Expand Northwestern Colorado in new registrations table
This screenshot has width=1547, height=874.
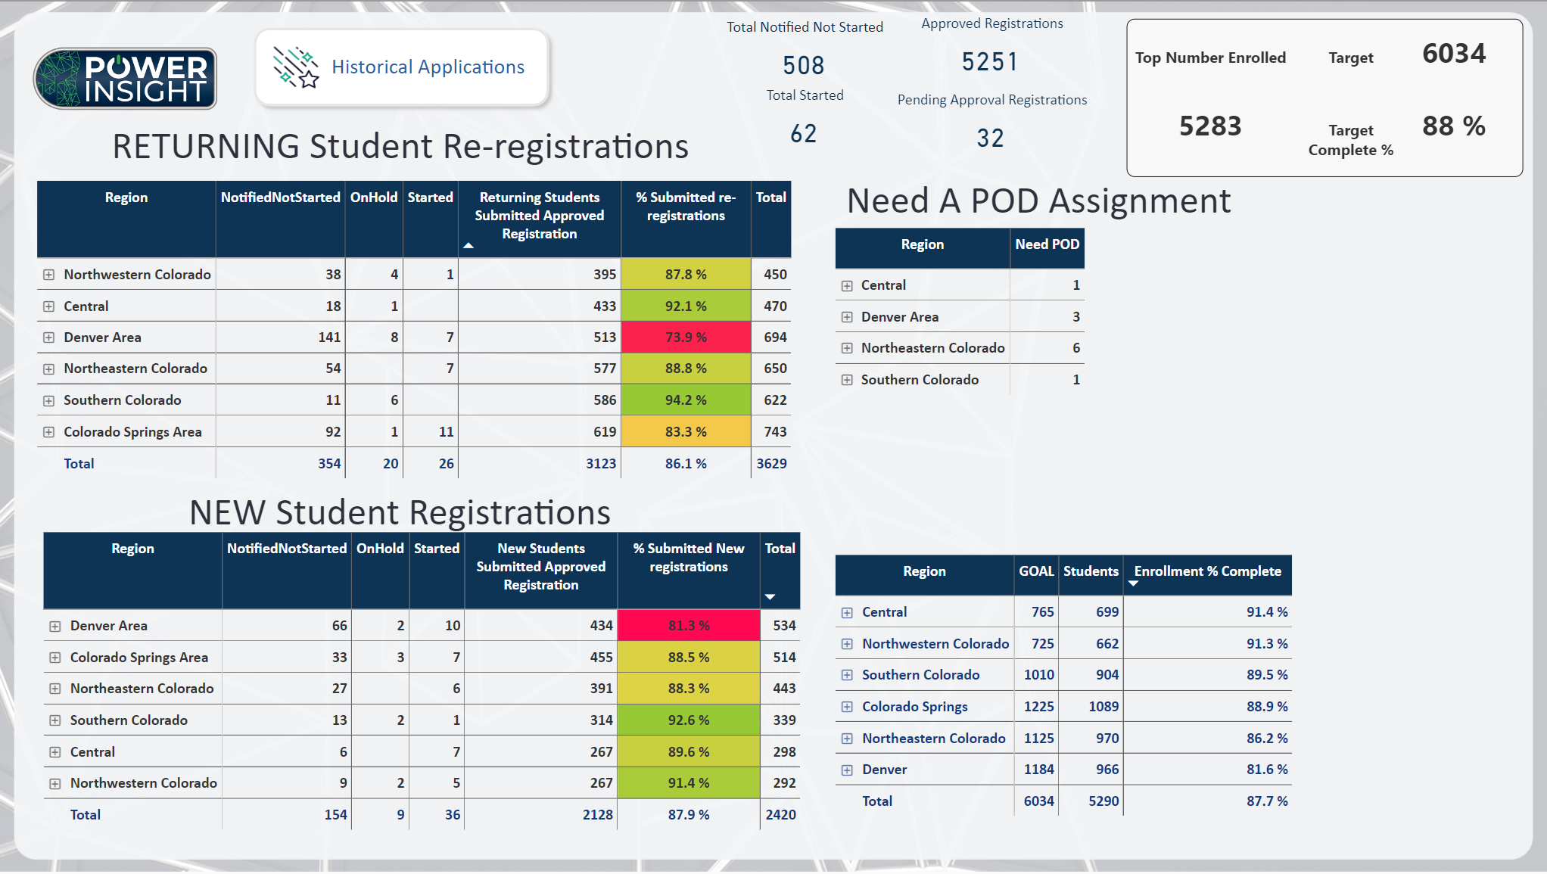pyautogui.click(x=55, y=784)
